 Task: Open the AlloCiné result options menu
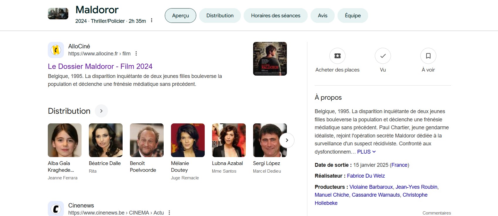pyautogui.click(x=136, y=54)
